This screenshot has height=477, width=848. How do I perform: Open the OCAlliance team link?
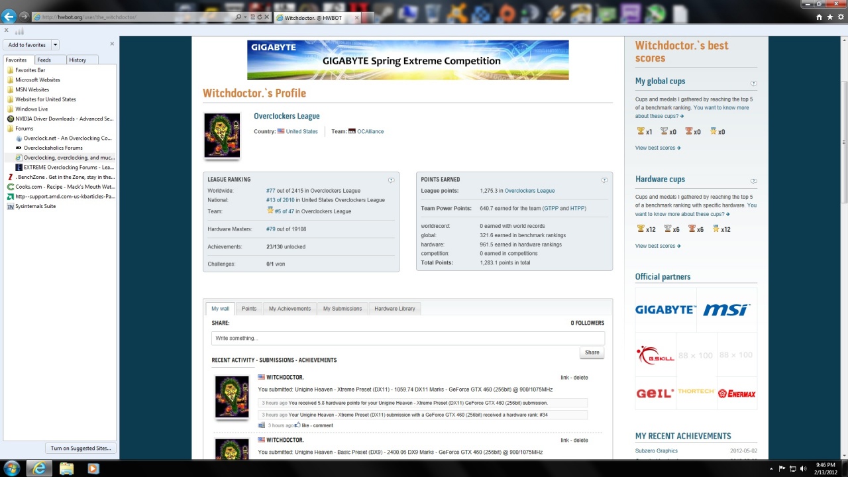click(x=370, y=132)
